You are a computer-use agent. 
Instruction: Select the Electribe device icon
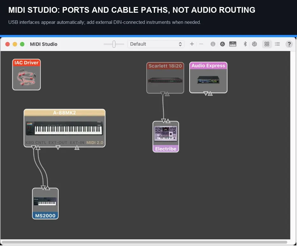(x=166, y=137)
